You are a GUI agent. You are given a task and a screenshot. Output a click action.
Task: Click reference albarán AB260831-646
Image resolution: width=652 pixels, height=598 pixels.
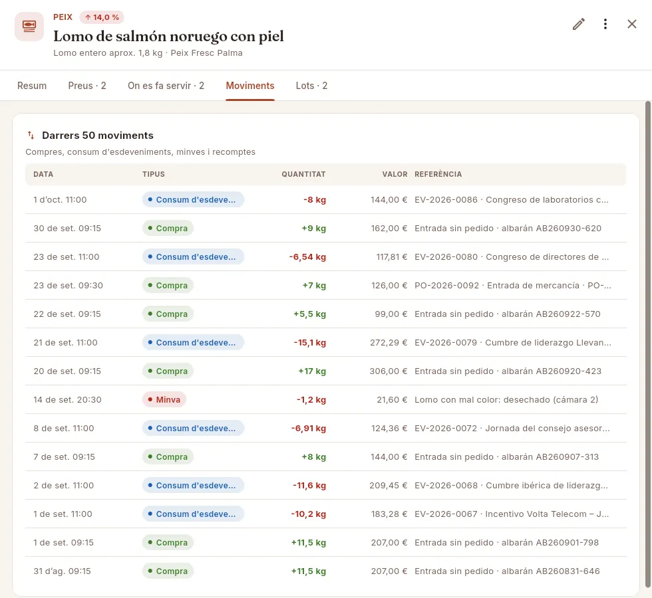[507, 571]
